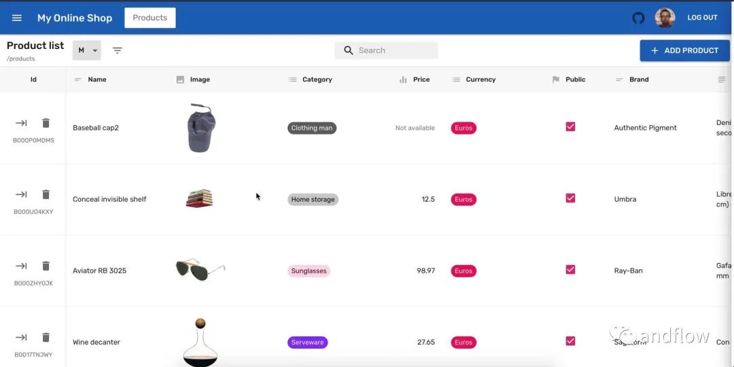Open the GitHub icon link
The height and width of the screenshot is (367, 734).
pyautogui.click(x=638, y=18)
